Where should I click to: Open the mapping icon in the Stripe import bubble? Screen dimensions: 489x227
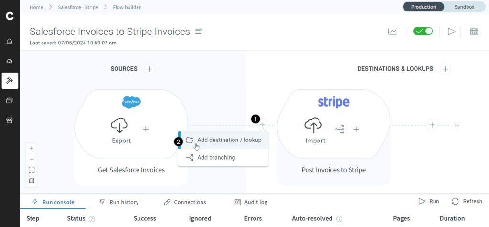340,129
